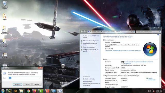Go back in the Control Panel window
165x93 pixels.
(82, 32)
